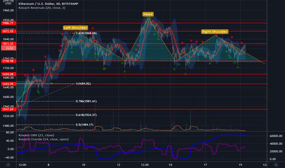
Task: Select the 1748.98 horizontal line tag
Action: 9,61
